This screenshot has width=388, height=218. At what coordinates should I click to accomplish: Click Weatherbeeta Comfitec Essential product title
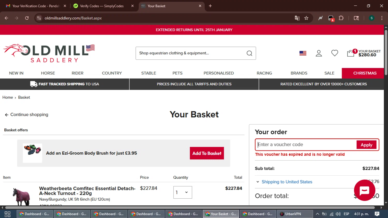[x=87, y=191]
